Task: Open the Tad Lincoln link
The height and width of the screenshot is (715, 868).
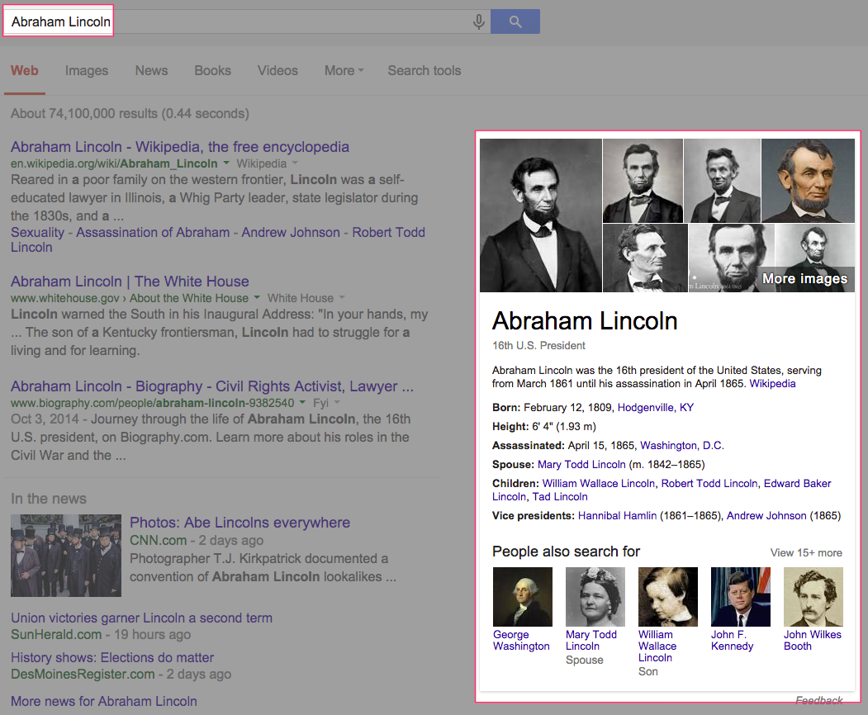Action: coord(560,496)
